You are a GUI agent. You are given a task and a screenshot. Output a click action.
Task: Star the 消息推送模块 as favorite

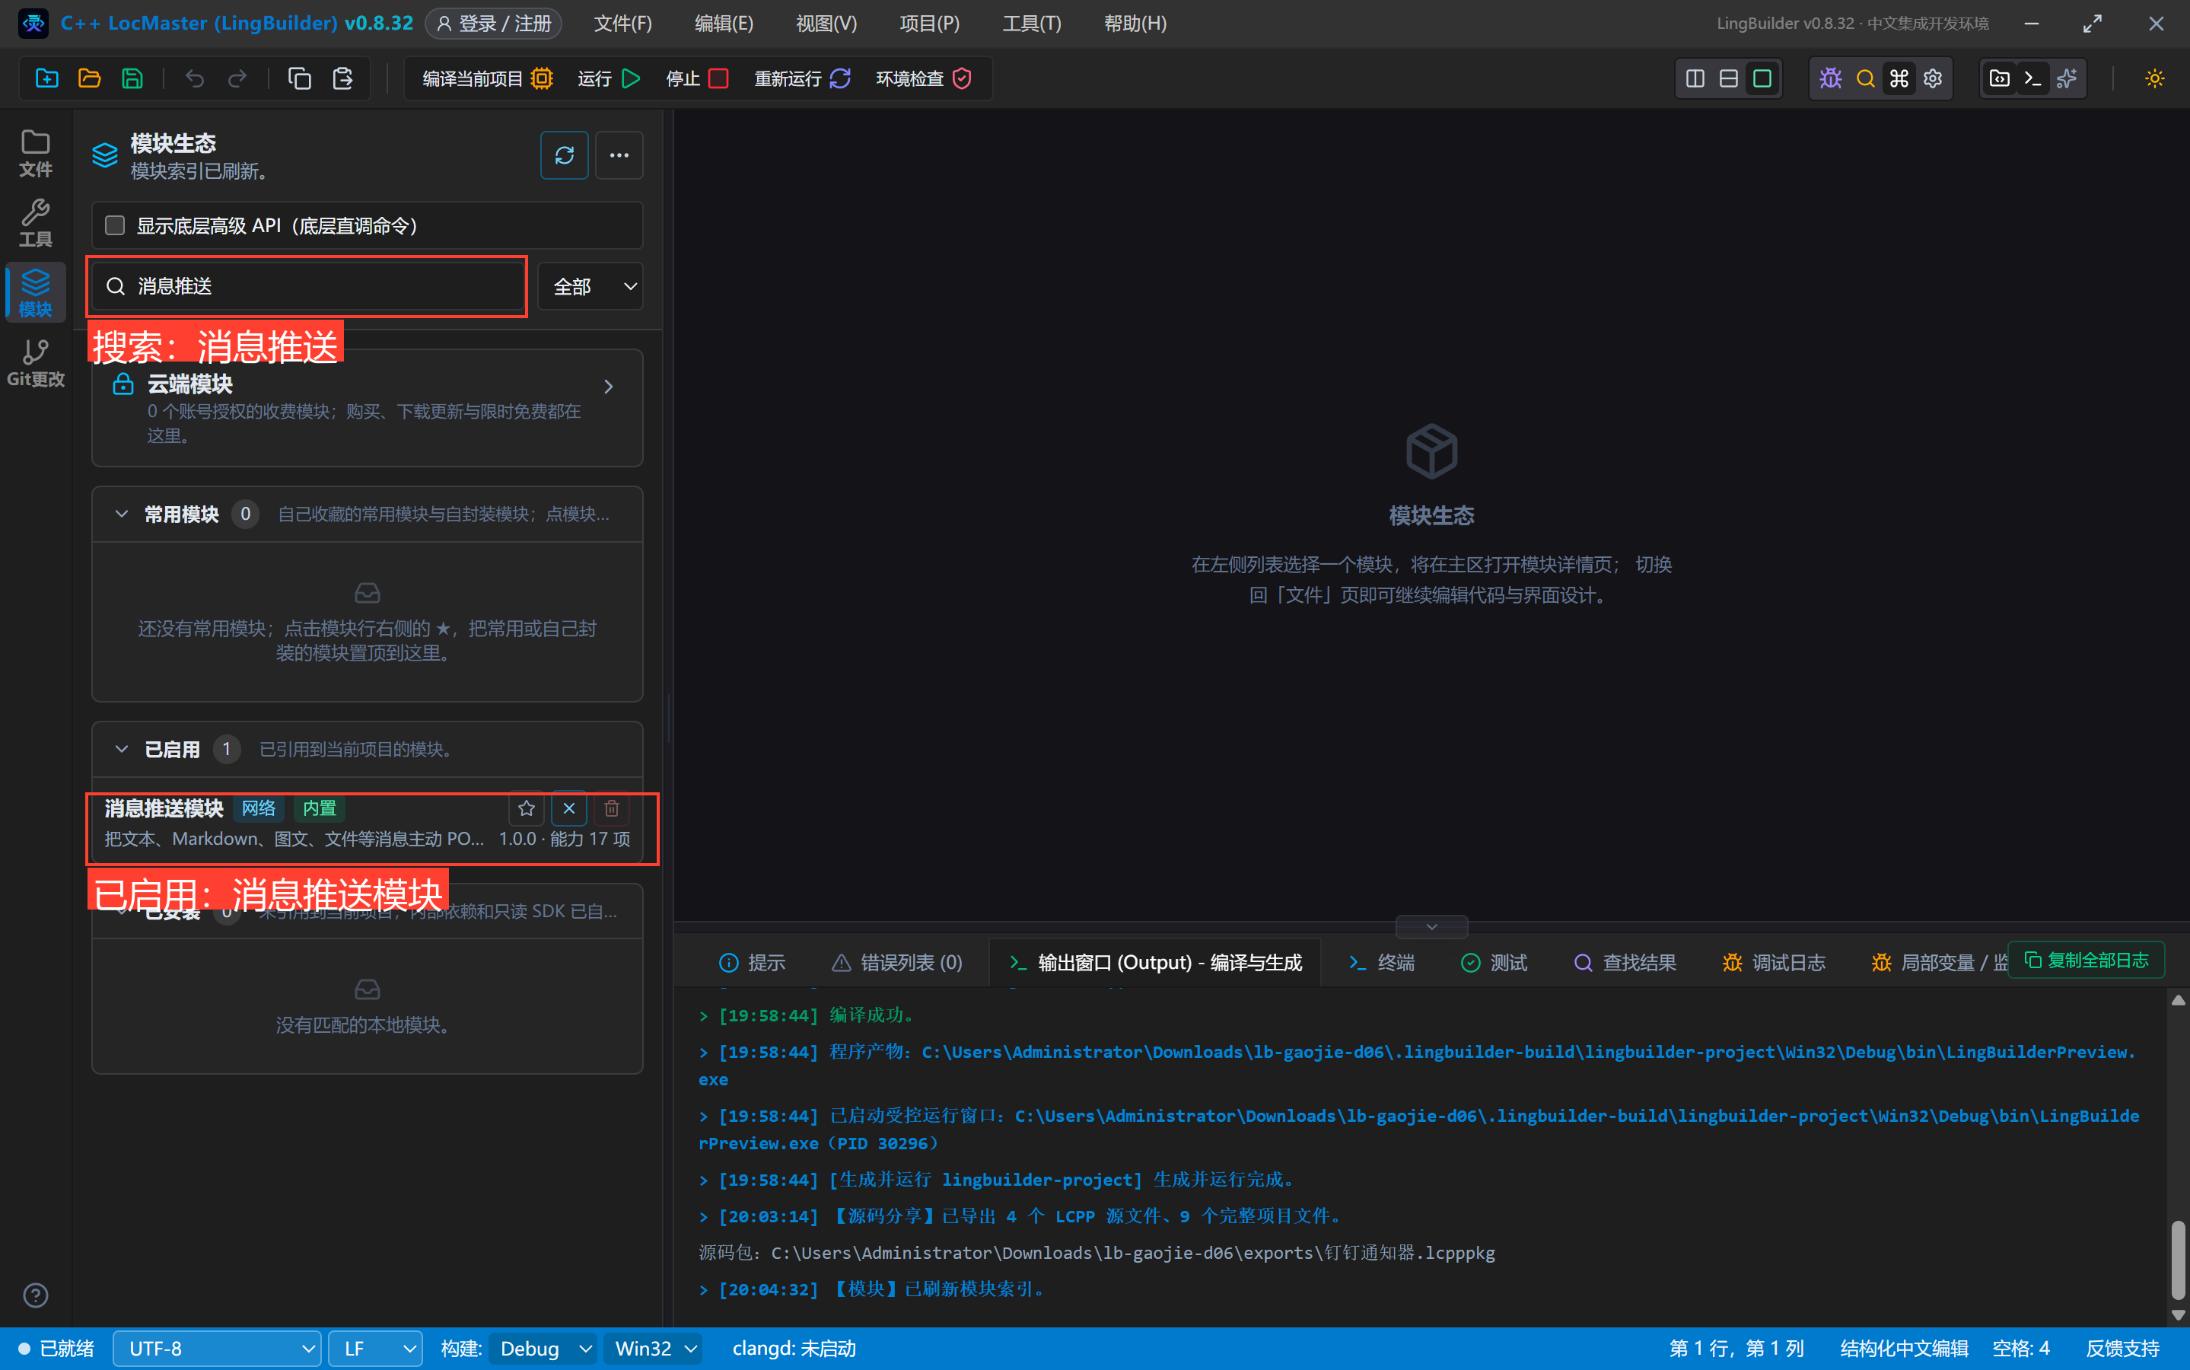click(527, 808)
